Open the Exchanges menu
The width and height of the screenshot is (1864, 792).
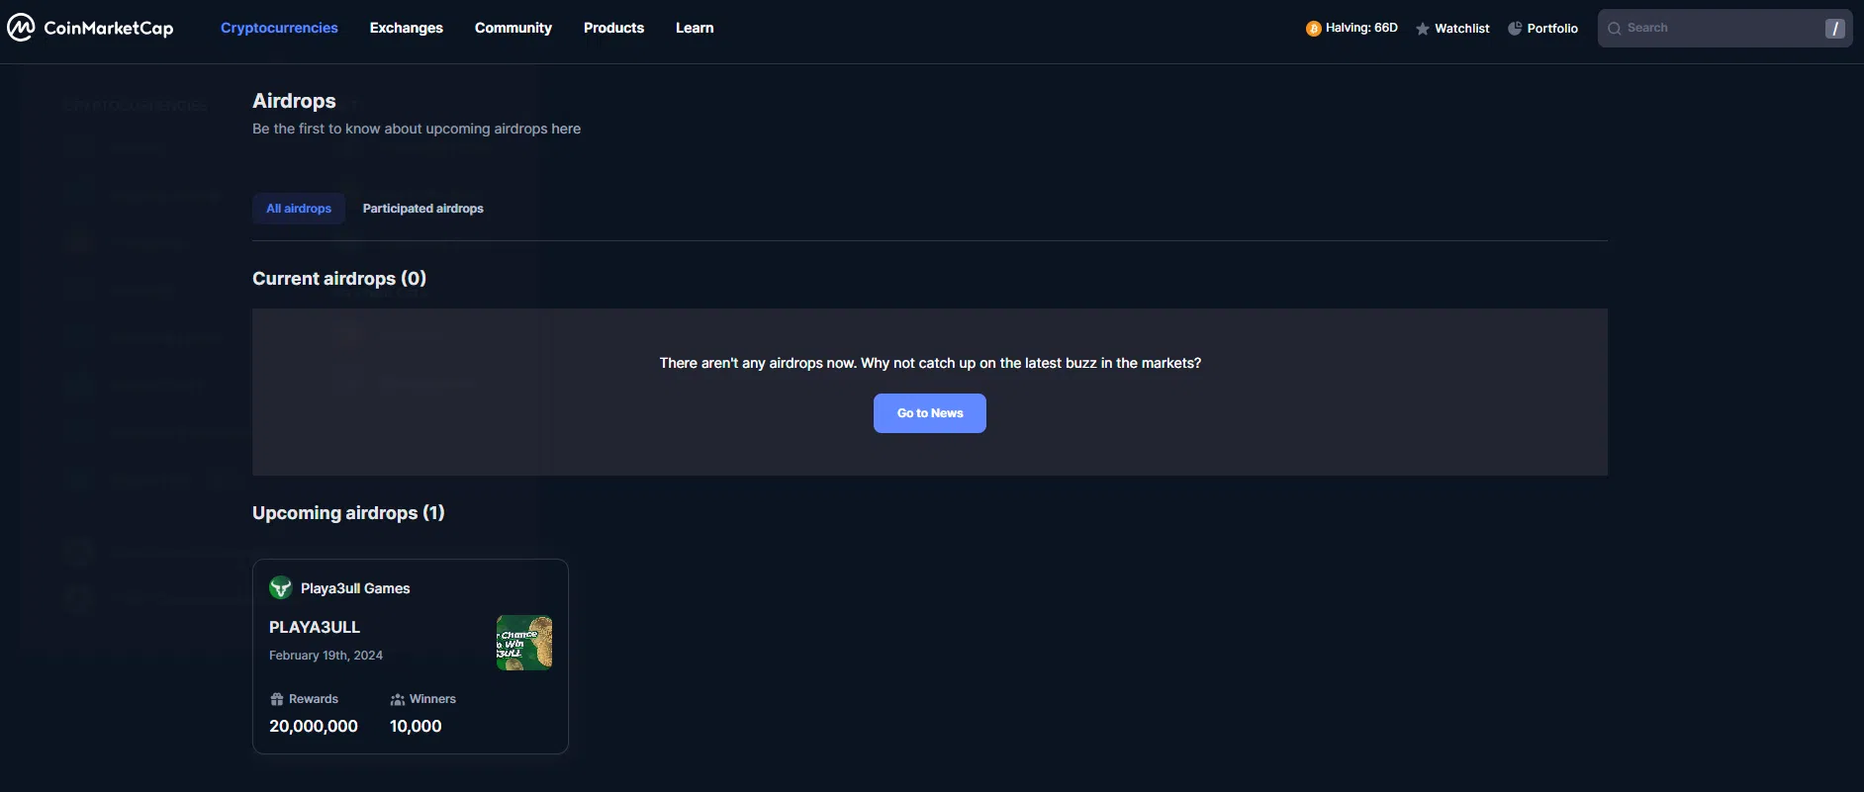pos(407,28)
